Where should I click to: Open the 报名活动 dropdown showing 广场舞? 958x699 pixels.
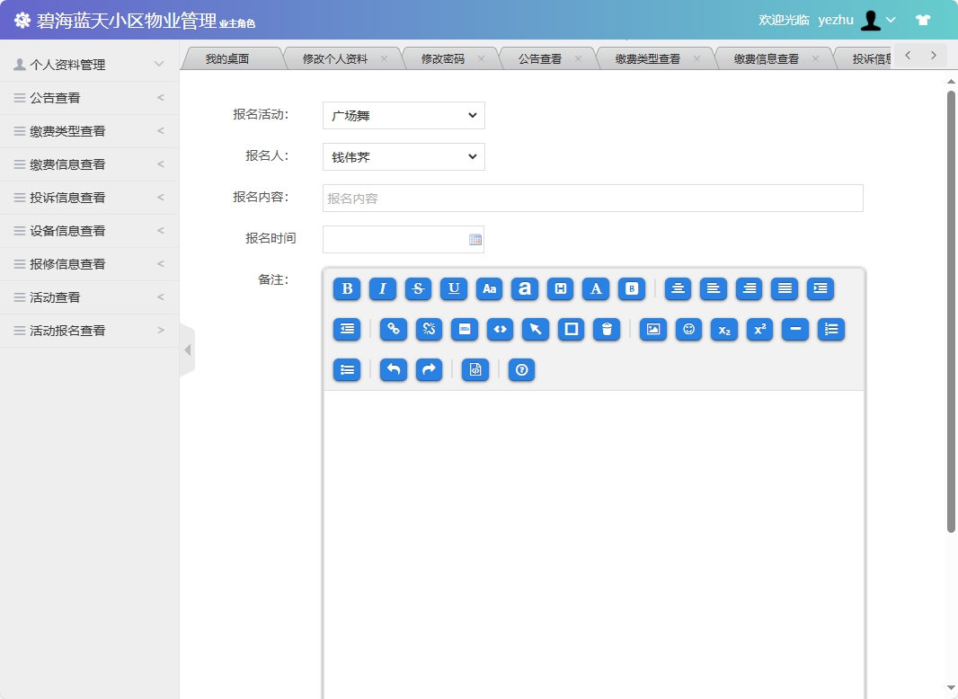pos(403,115)
